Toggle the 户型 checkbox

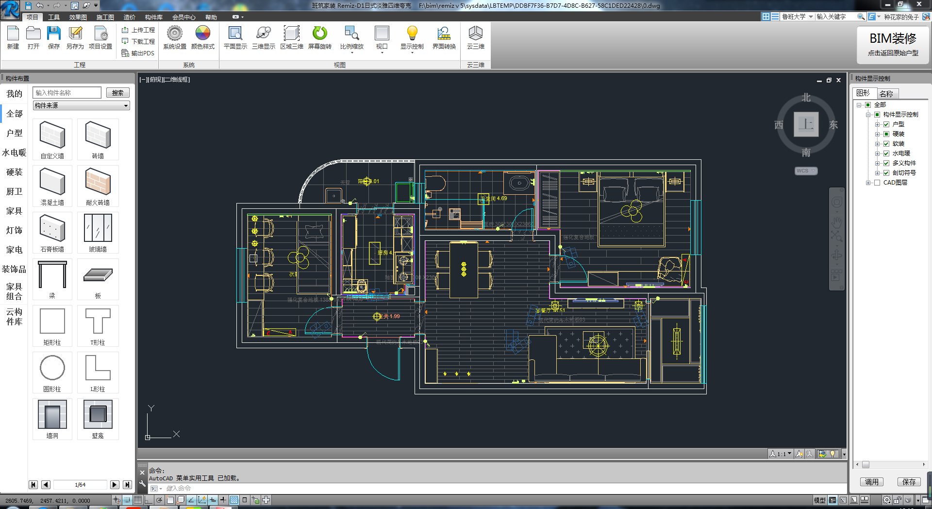point(886,124)
